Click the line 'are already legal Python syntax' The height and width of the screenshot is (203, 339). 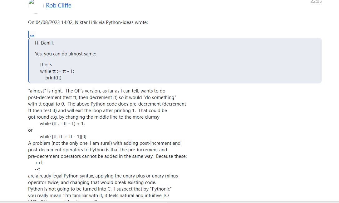click(103, 176)
